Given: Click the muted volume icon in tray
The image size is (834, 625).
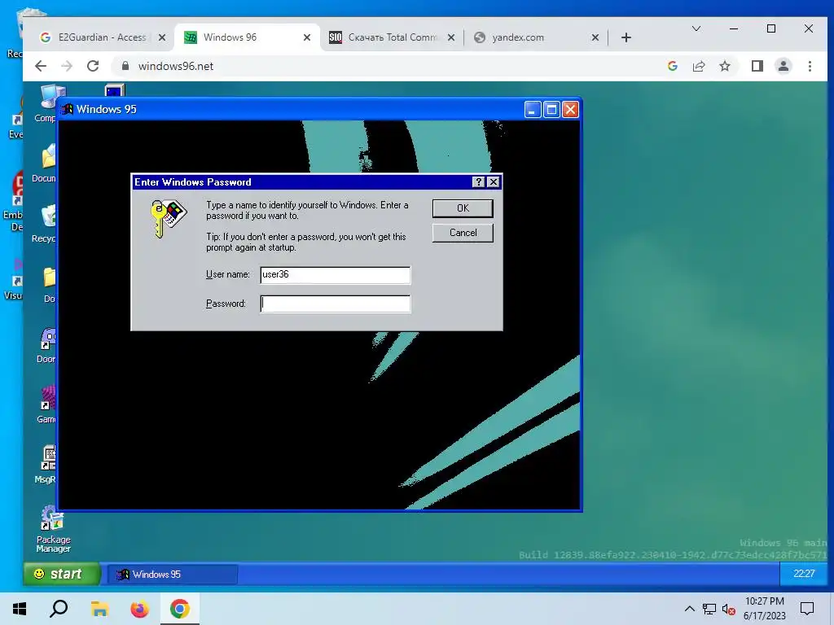Looking at the screenshot, I should point(729,610).
